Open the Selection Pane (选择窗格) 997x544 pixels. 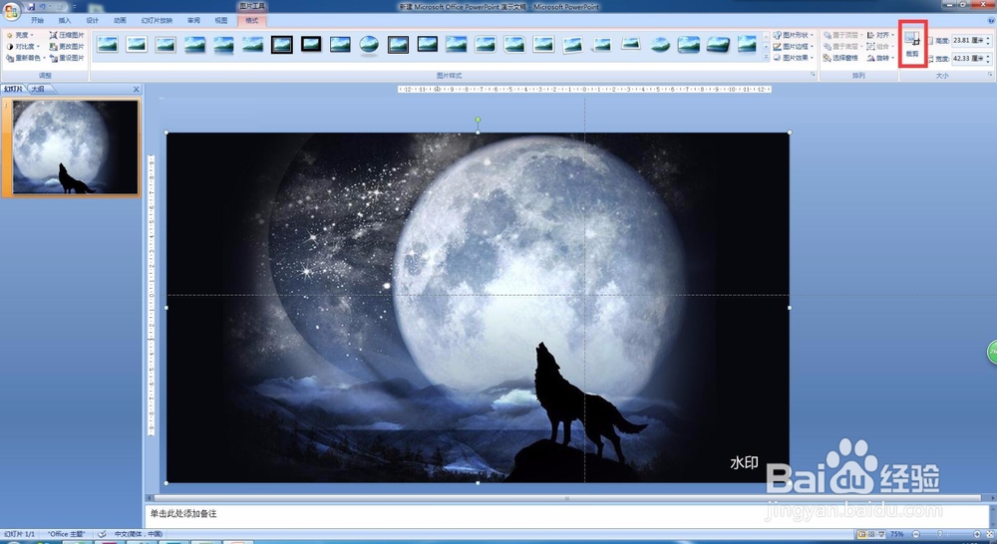pos(840,58)
